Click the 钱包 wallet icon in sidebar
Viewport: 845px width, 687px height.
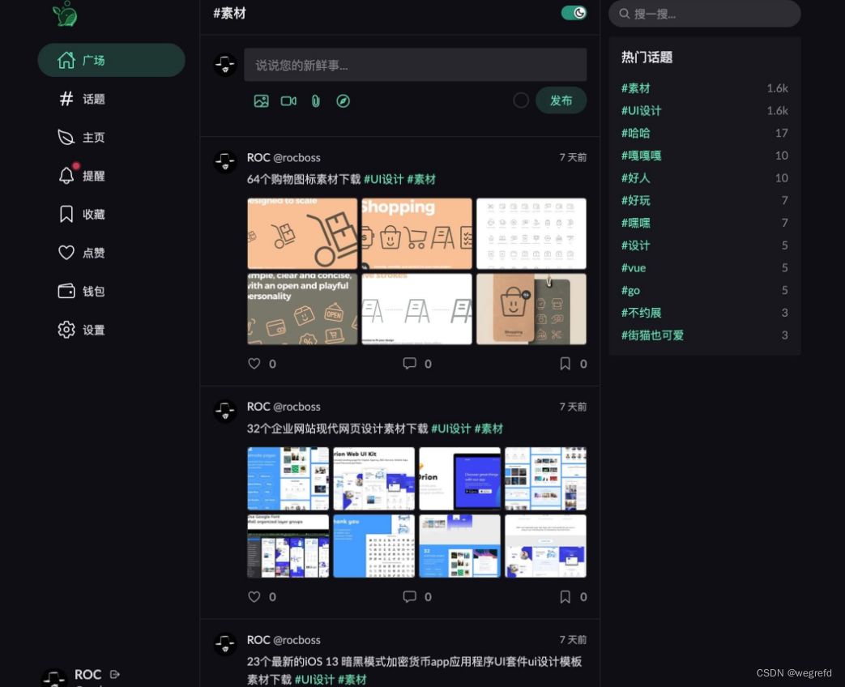coord(66,291)
